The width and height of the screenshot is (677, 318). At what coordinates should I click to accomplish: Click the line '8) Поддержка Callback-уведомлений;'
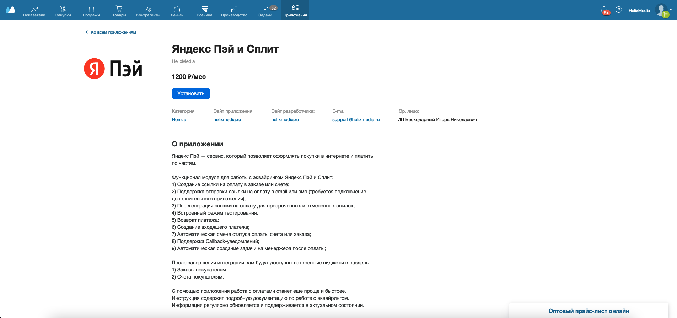pos(215,241)
